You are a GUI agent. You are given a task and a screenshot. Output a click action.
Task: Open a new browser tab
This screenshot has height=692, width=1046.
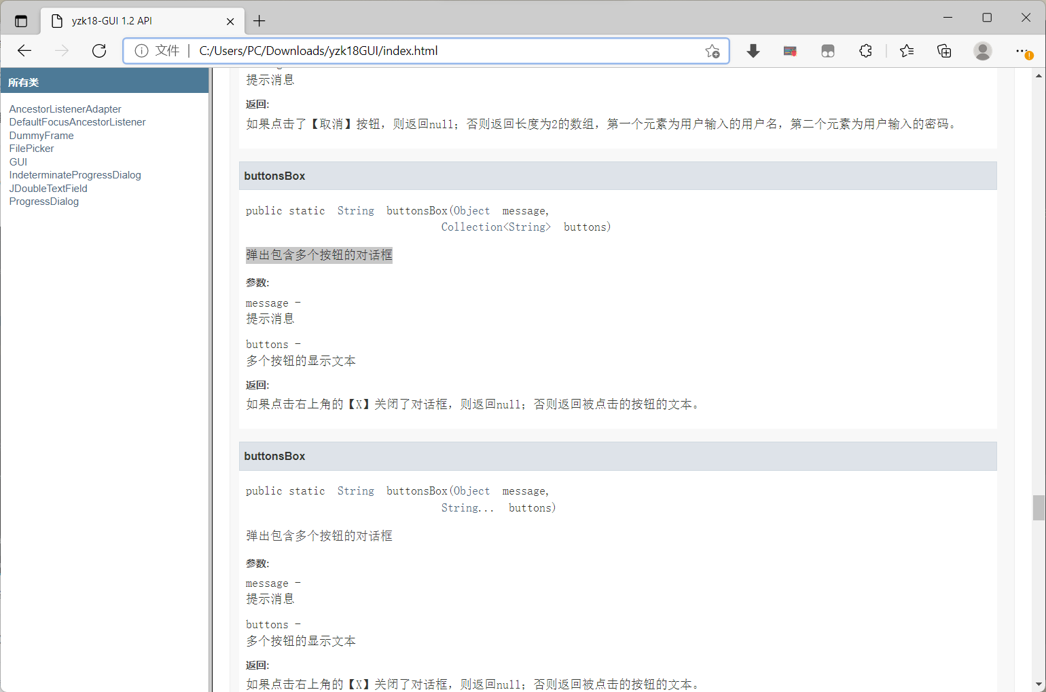tap(259, 21)
